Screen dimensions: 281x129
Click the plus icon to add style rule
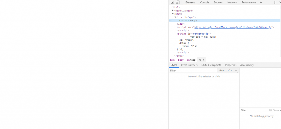click(x=236, y=71)
